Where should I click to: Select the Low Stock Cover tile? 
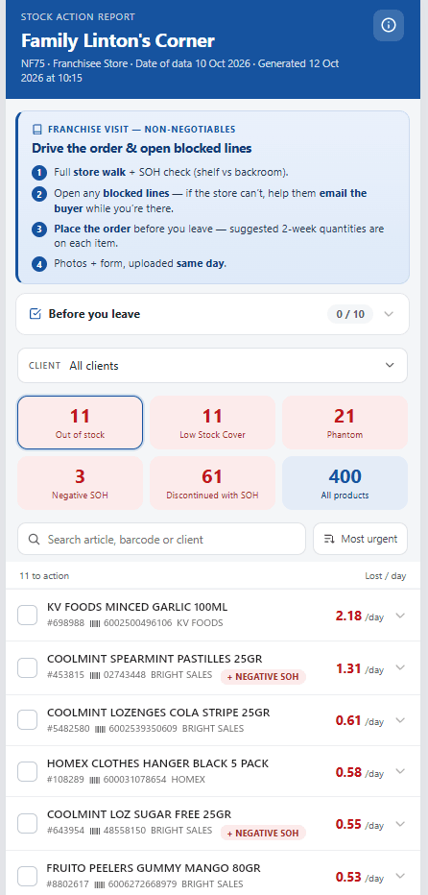[x=212, y=423]
